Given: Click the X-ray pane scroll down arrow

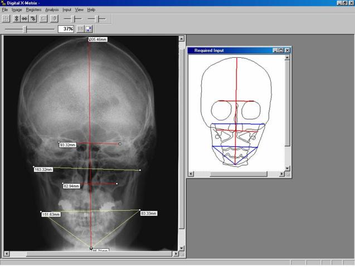Looking at the screenshot, I should coord(181,248).
